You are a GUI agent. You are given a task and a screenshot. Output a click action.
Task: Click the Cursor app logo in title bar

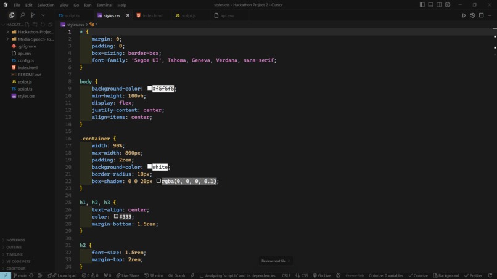[6, 5]
